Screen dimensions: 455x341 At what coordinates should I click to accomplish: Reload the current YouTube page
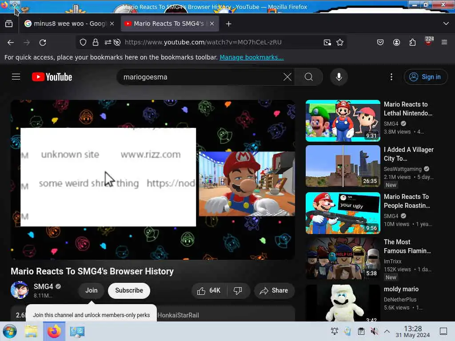tap(43, 42)
